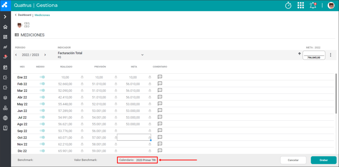
Task: Toggle Medido switch for Dic 22
Action: click(42, 151)
